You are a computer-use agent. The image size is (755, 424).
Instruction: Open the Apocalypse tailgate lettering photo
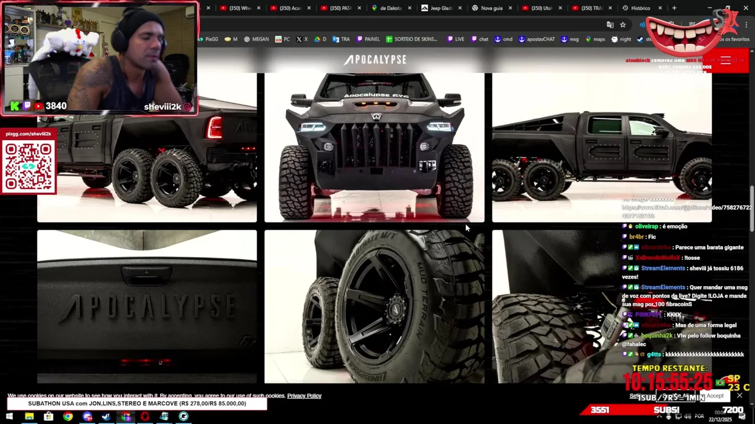(147, 306)
